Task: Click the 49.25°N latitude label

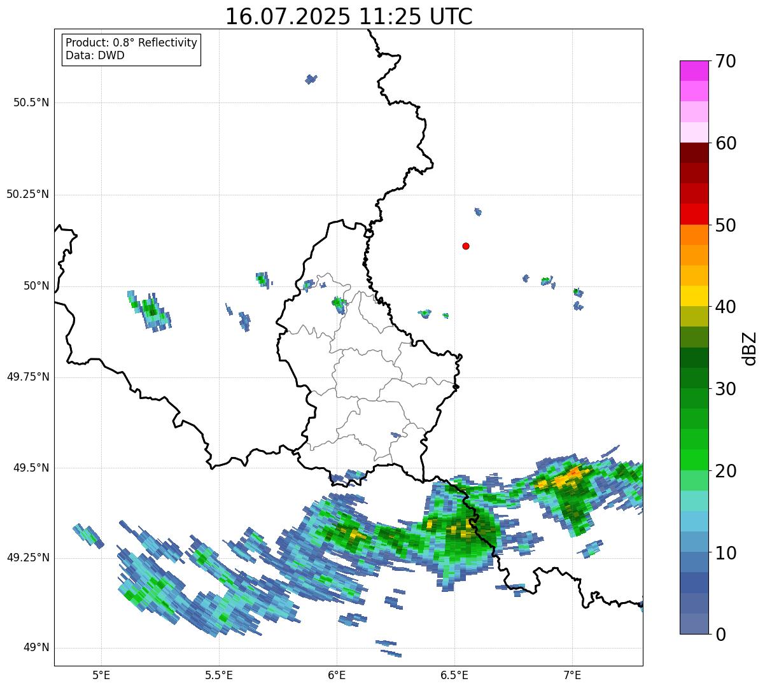Action: 28,558
